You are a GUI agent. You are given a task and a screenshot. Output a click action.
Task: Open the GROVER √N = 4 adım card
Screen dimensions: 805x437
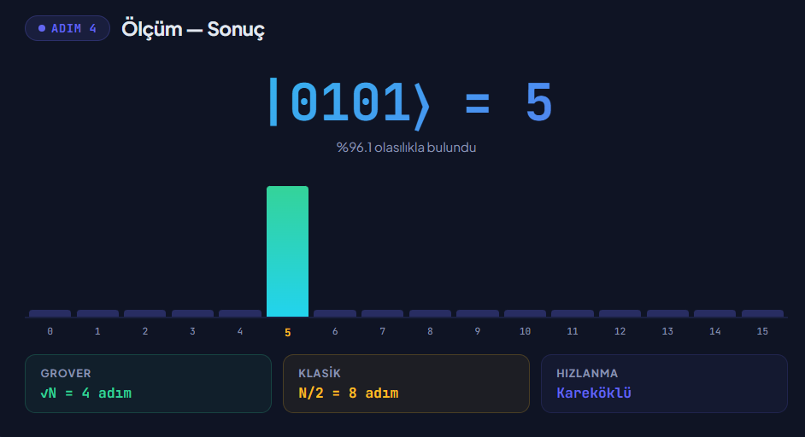pos(148,384)
